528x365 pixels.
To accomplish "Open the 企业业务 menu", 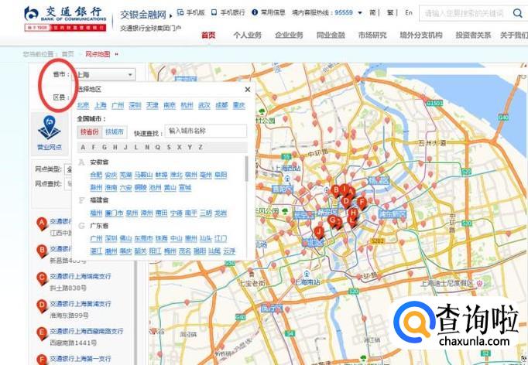I will [x=289, y=35].
